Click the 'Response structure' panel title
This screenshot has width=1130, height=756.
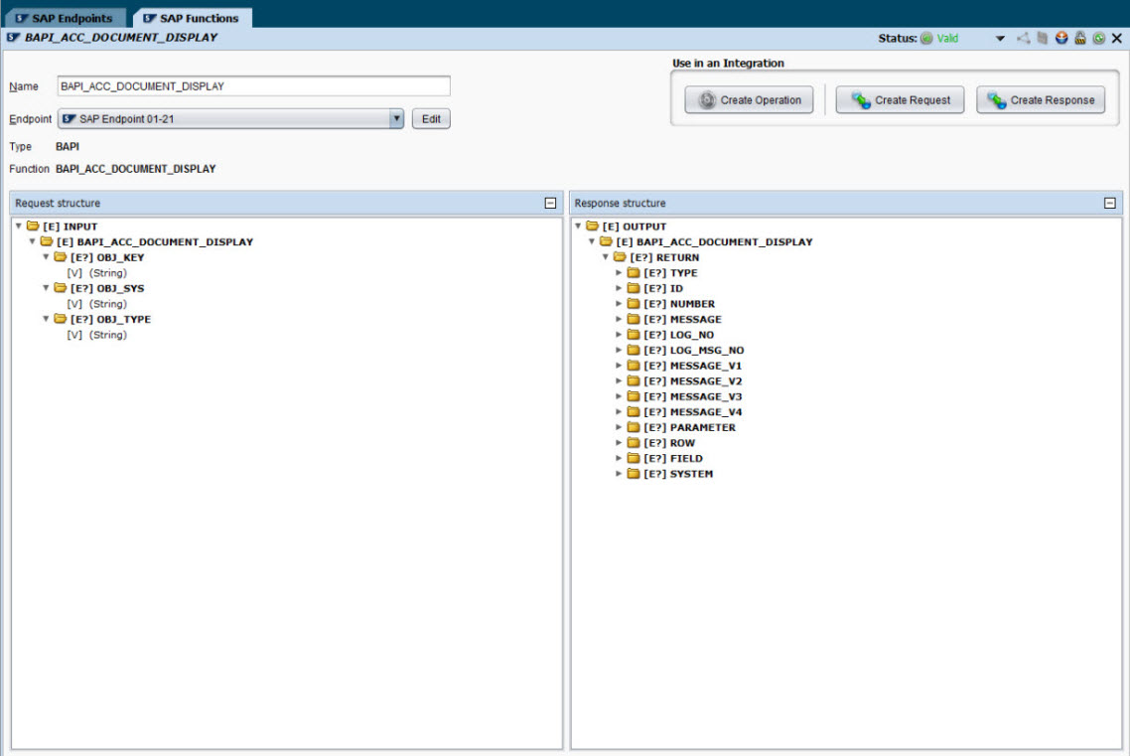[621, 204]
